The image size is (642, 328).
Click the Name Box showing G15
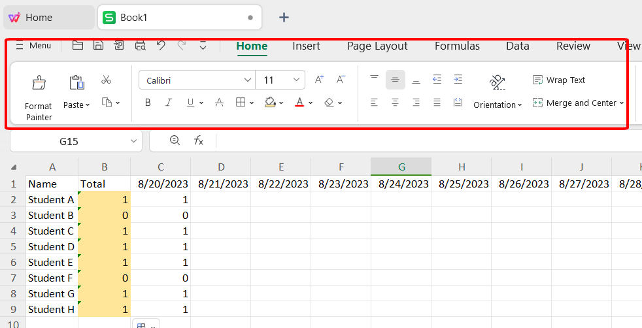click(x=69, y=142)
